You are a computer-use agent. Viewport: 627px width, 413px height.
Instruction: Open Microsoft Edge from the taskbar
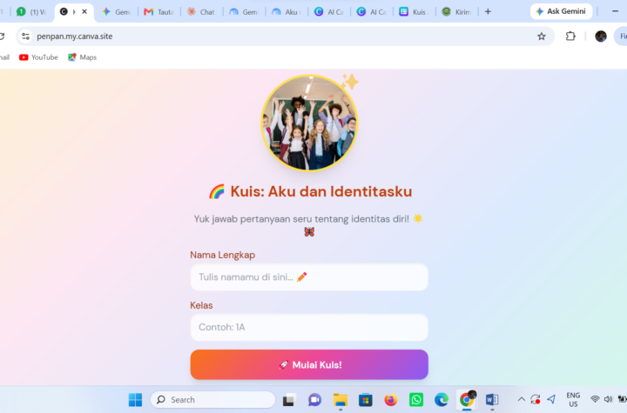[442, 399]
